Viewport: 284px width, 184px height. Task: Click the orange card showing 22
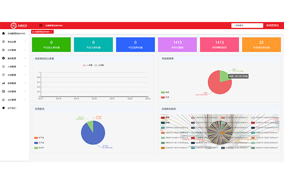tap(261, 44)
